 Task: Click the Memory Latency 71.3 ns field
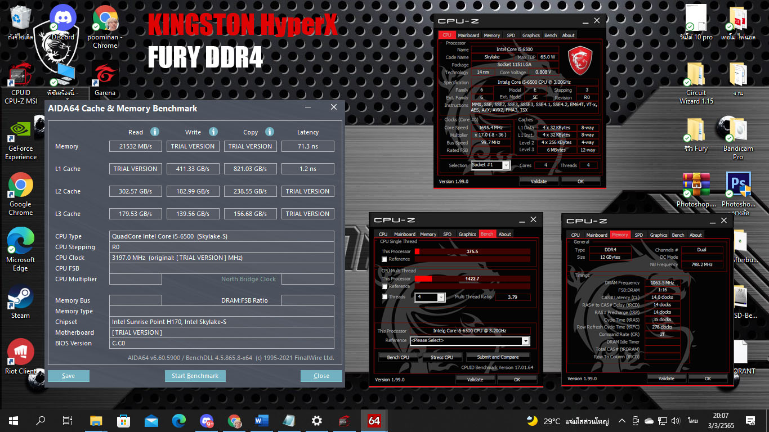point(308,146)
